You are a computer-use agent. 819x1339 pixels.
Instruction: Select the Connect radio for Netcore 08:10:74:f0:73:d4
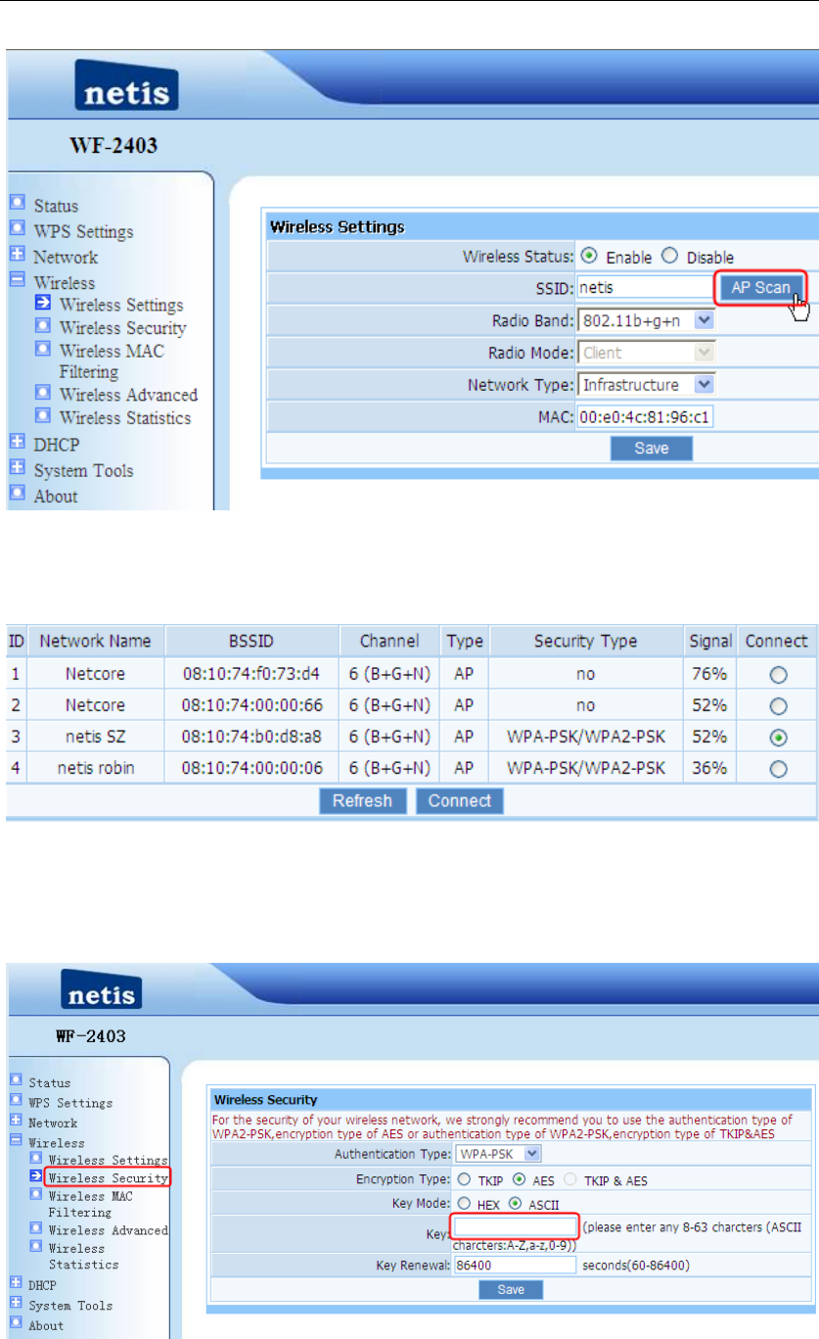click(x=778, y=675)
